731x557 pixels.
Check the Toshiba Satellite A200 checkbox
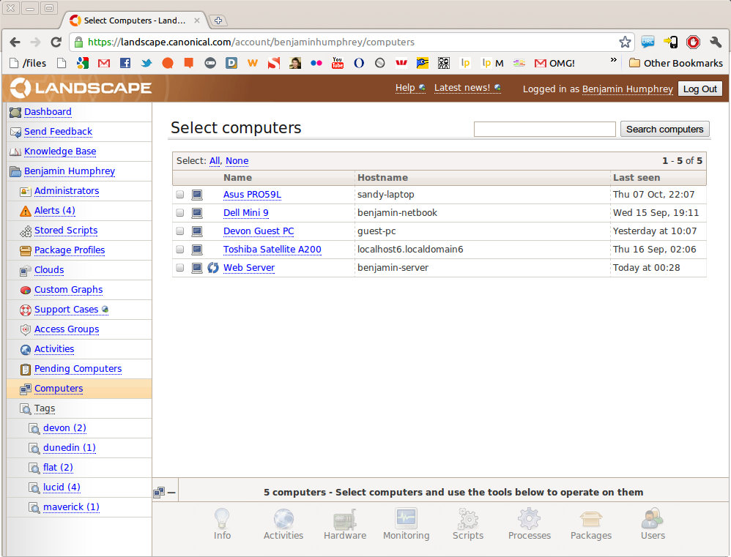(x=180, y=249)
